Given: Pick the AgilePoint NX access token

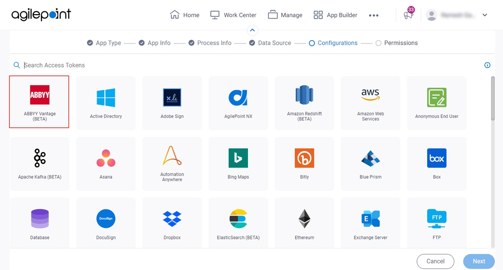Looking at the screenshot, I should (x=238, y=103).
